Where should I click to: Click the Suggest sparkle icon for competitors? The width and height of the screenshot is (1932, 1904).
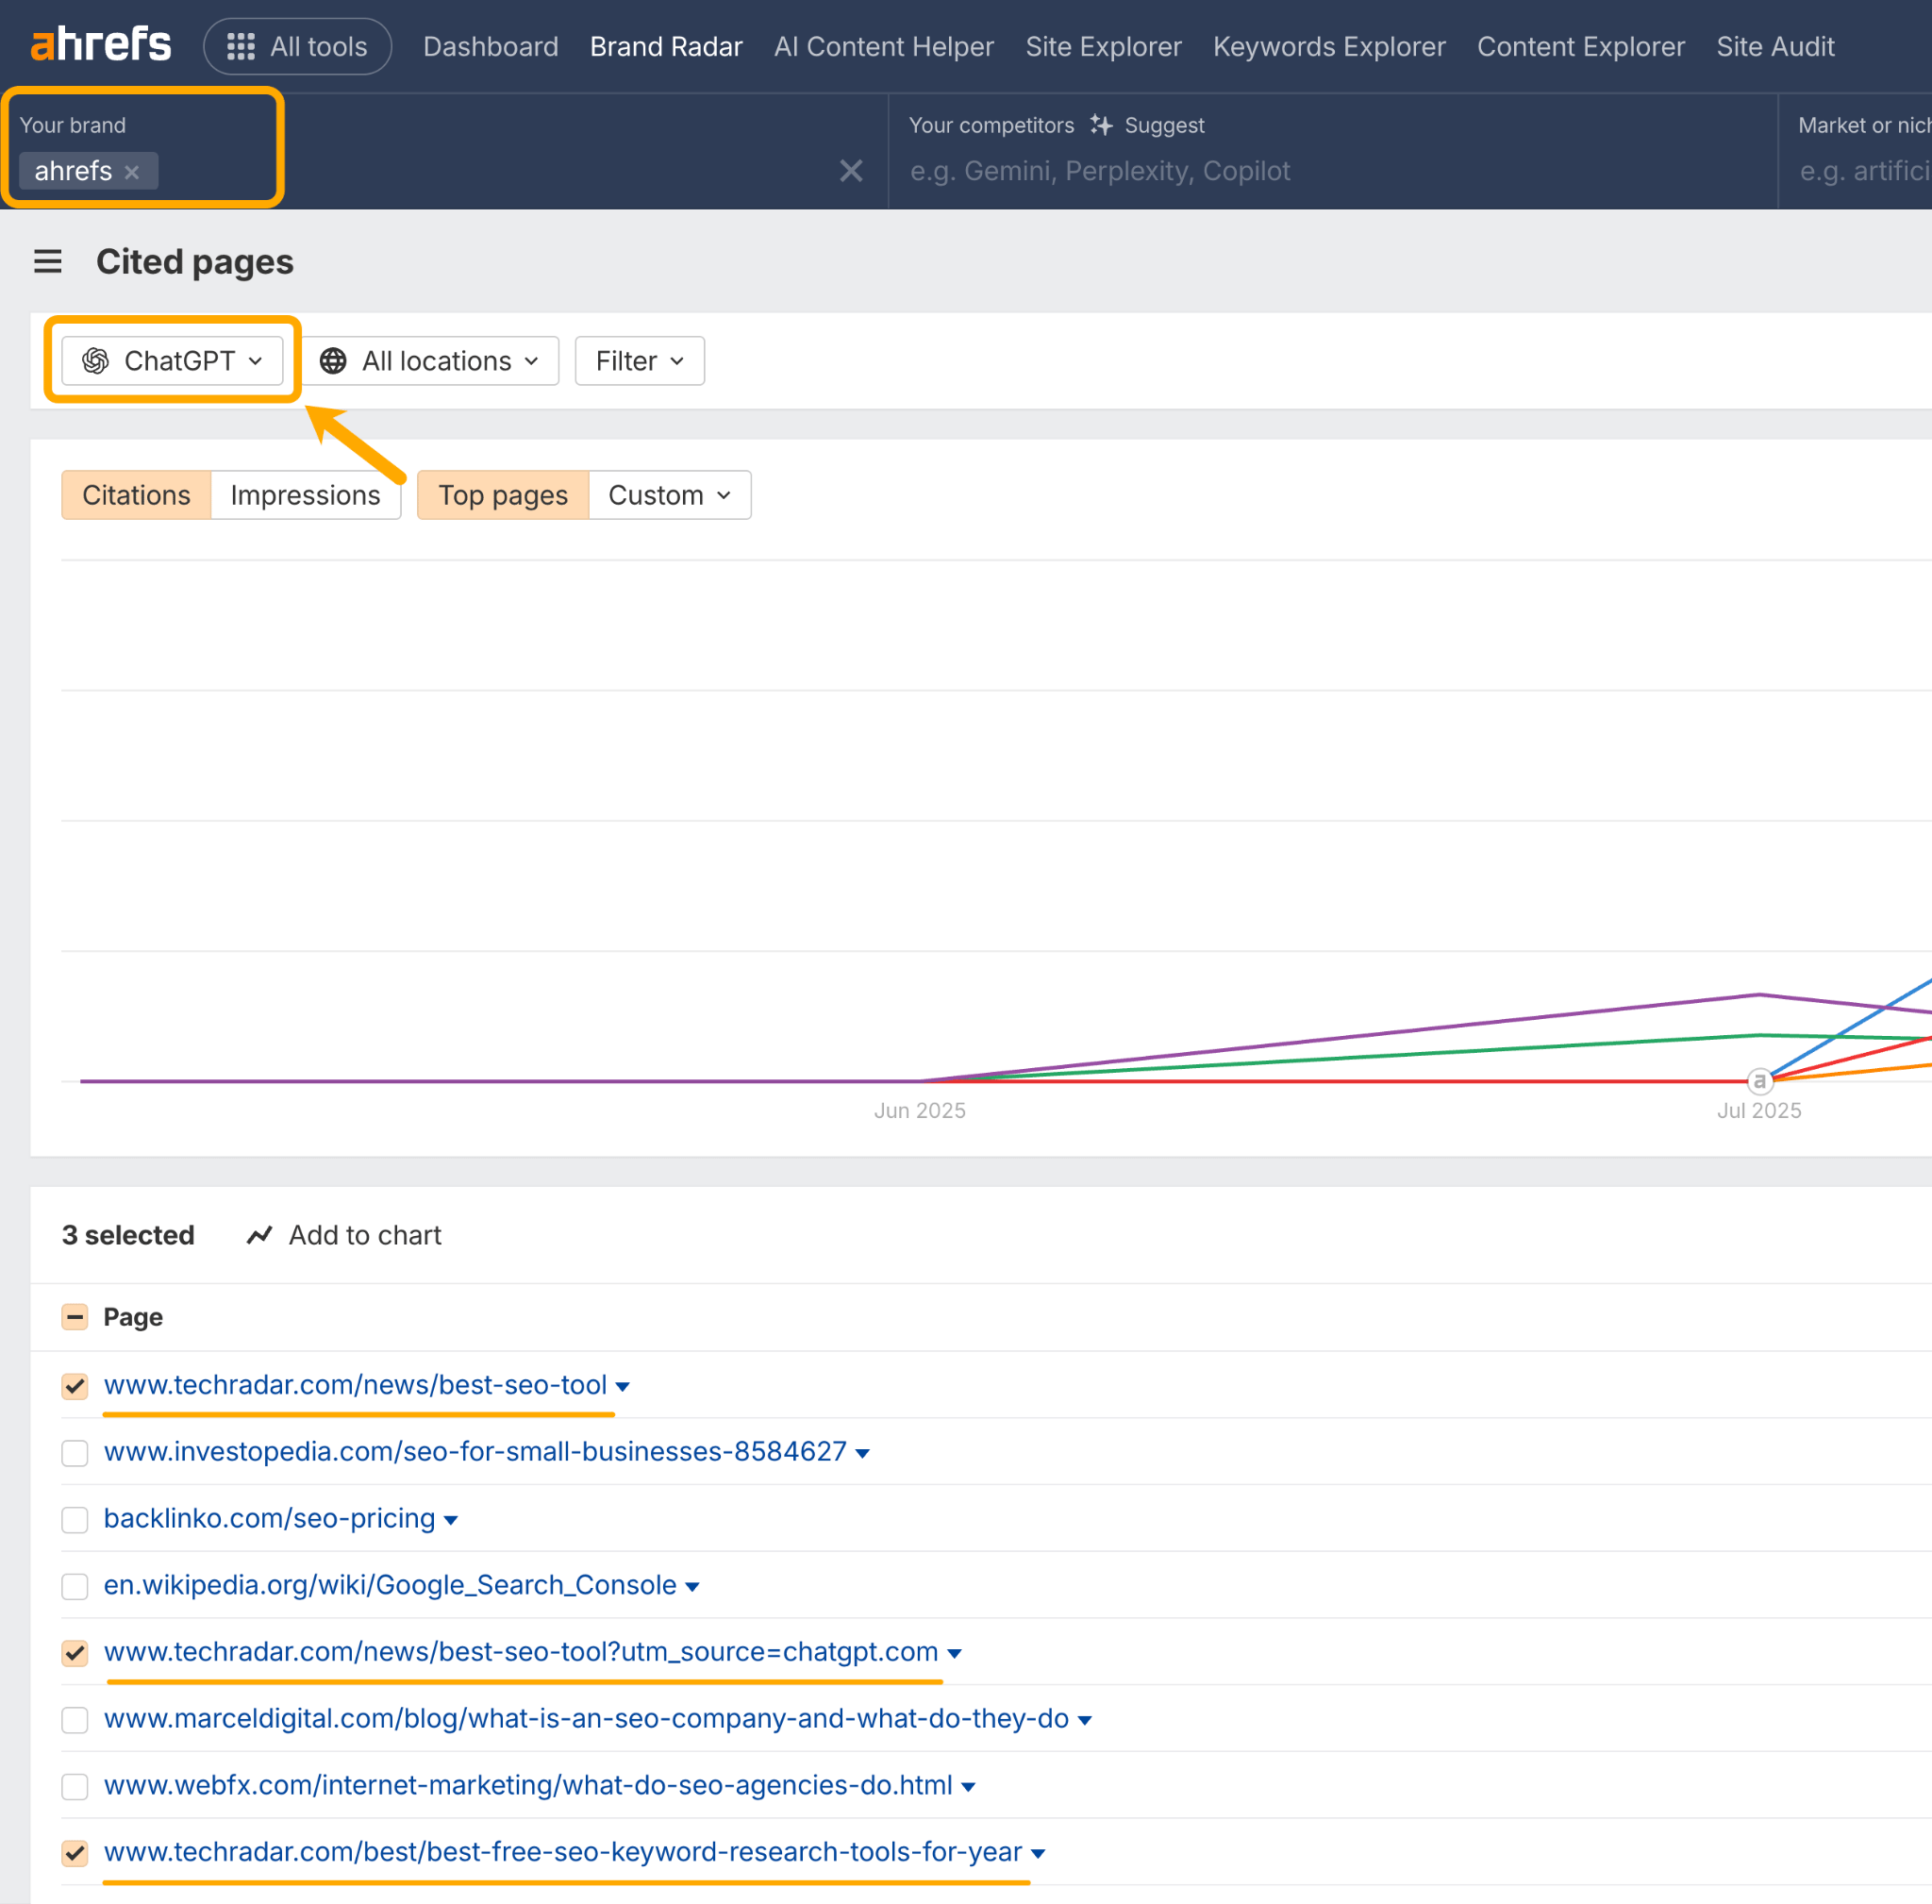[1101, 124]
